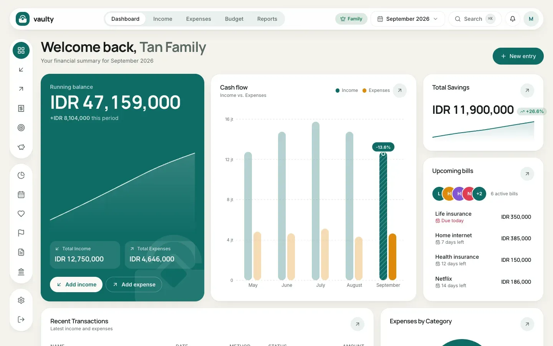Open the Life insurance bill row
553x346 pixels.
pos(483,217)
